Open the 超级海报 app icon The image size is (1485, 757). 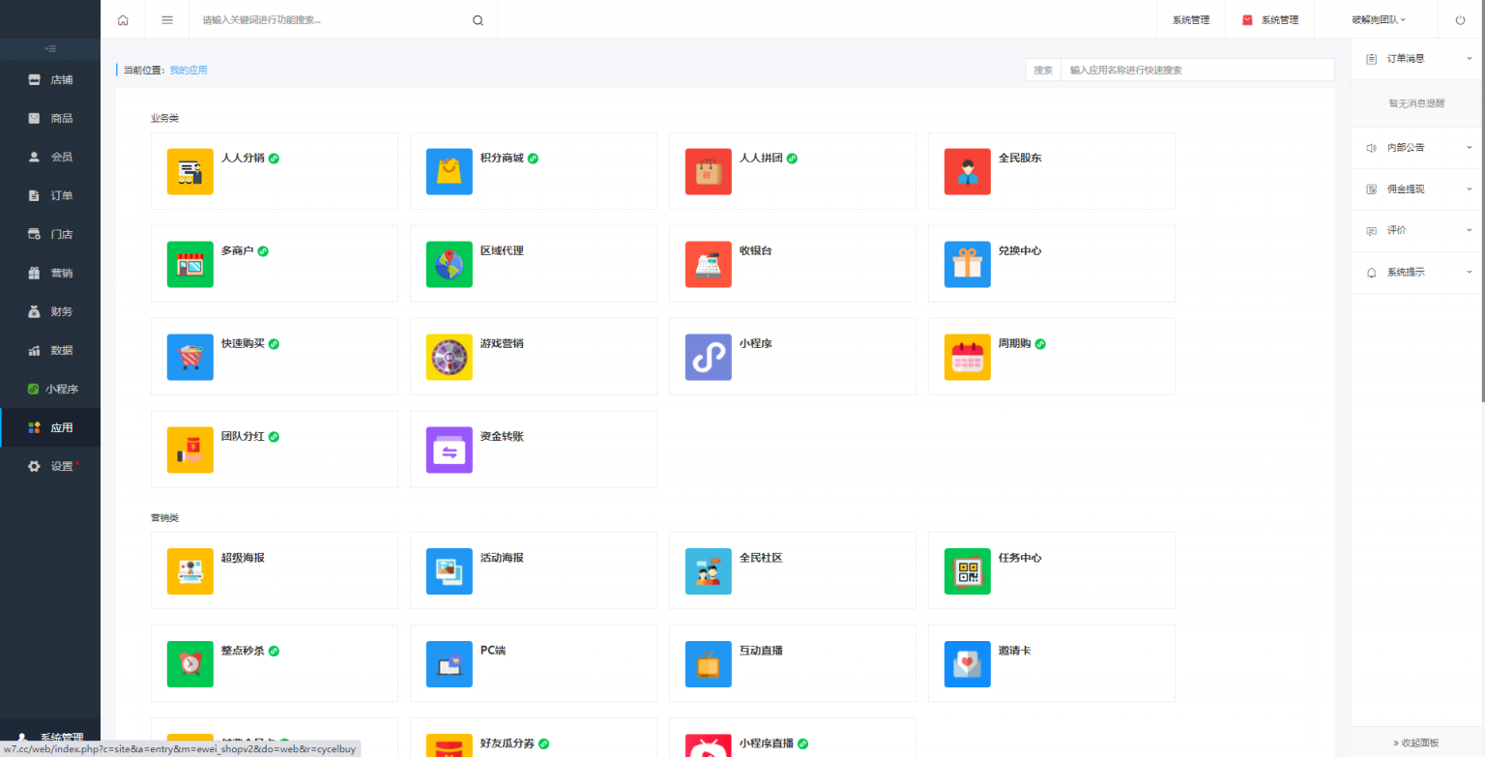coord(190,571)
